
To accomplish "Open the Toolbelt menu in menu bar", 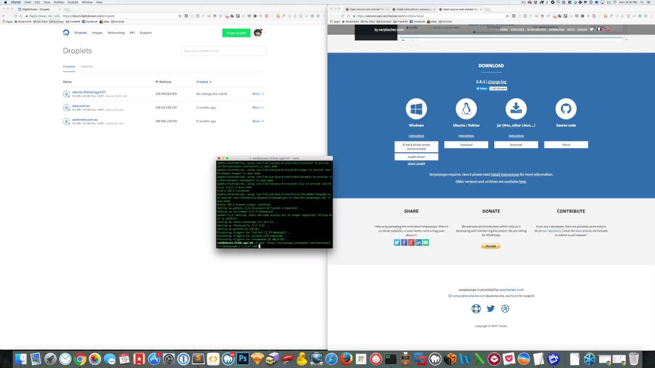I will click(73, 2).
